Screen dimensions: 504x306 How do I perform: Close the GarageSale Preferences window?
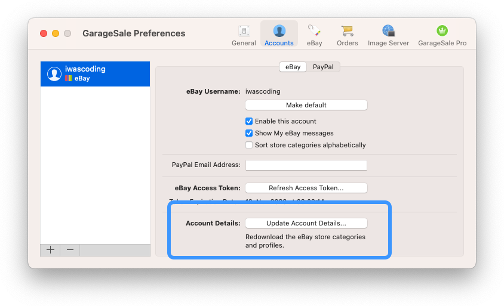coord(44,33)
